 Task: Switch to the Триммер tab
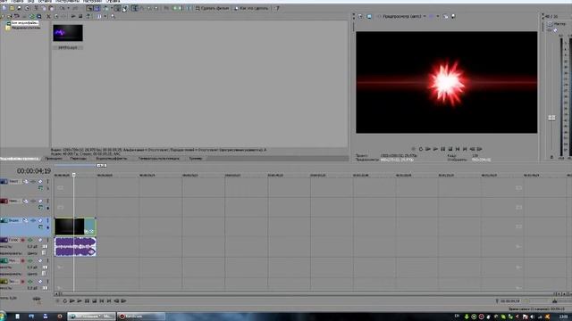(196, 159)
